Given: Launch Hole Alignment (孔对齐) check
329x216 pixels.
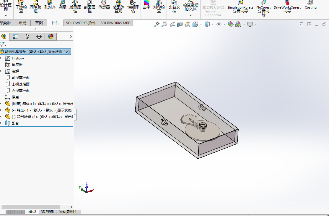Looking at the screenshot, I should 50,5.
